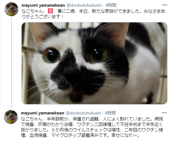Open the reply tweet via its 4時間 timestamp

point(110,113)
